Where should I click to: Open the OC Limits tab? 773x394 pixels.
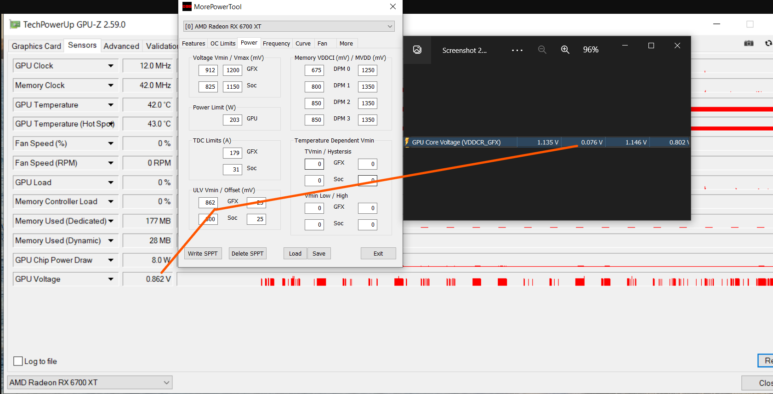tap(223, 44)
